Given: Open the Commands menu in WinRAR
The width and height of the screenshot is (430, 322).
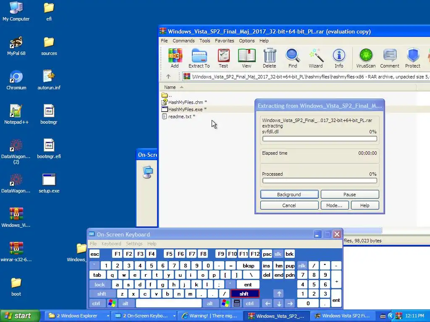Looking at the screenshot, I should point(184,41).
